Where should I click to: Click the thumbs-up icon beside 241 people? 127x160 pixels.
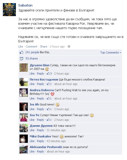tap(22, 52)
